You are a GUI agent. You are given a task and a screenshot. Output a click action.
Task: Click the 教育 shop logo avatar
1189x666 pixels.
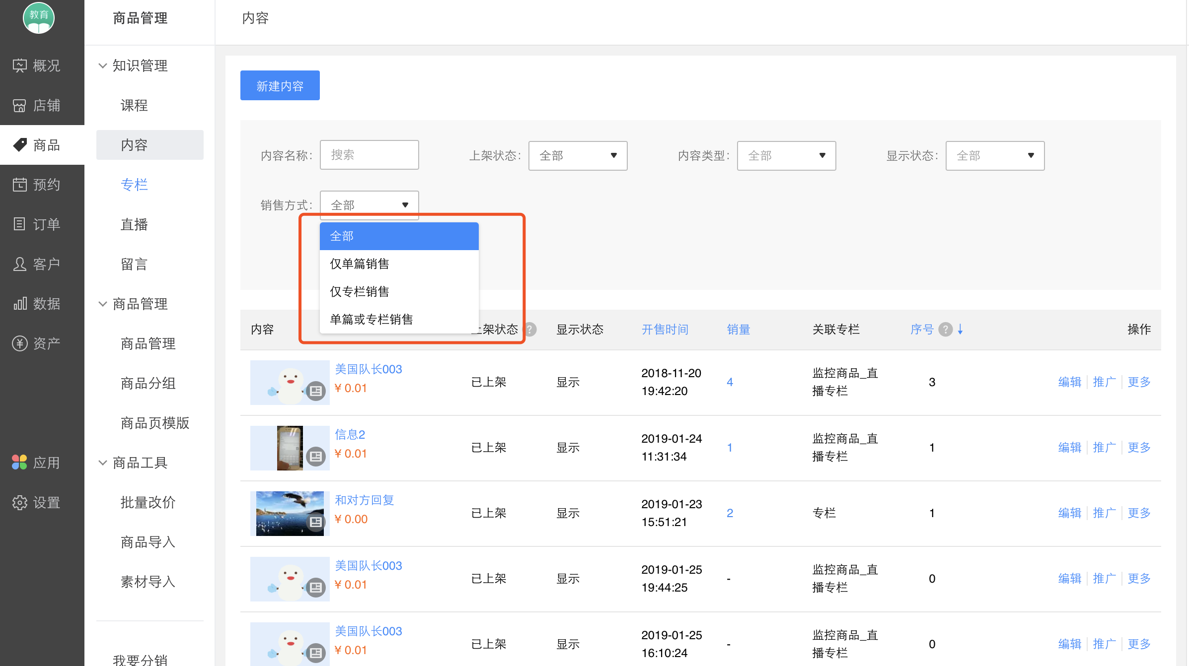point(39,18)
